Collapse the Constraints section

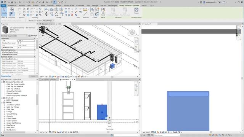point(35,38)
